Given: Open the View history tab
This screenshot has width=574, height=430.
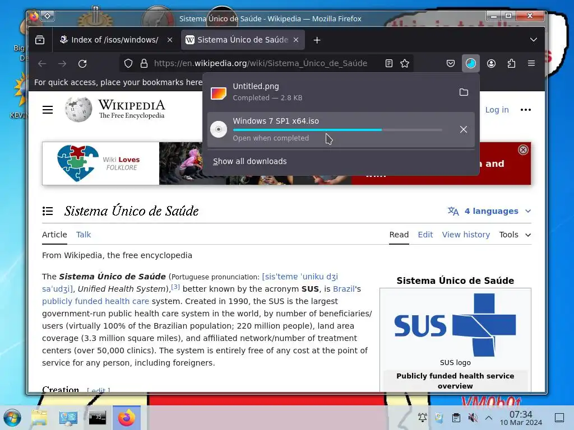Looking at the screenshot, I should coord(466,235).
